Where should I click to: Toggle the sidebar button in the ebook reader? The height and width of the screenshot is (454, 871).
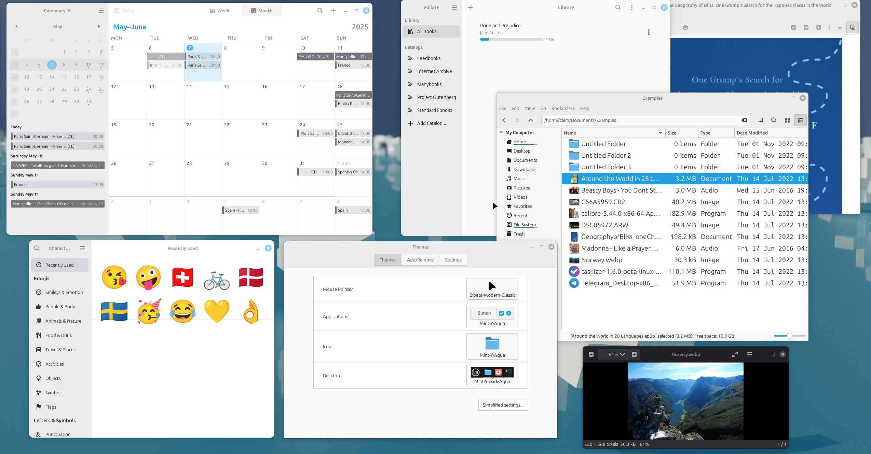(853, 27)
